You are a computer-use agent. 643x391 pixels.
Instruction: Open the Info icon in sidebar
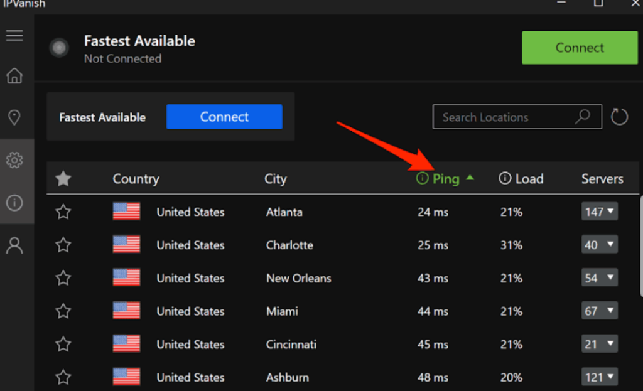click(x=14, y=203)
